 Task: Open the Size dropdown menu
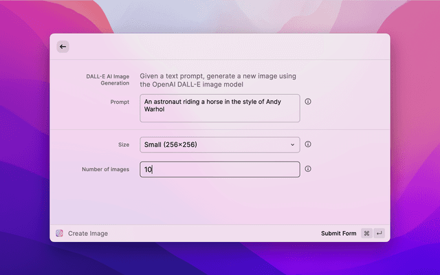219,144
